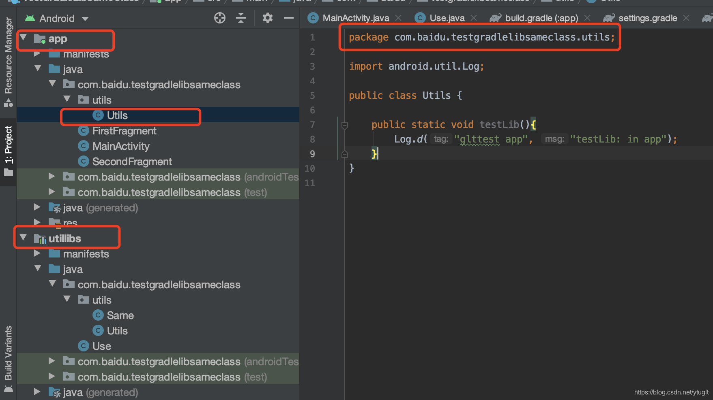713x400 pixels.
Task: Click line number 10 in gutter
Action: pos(310,168)
